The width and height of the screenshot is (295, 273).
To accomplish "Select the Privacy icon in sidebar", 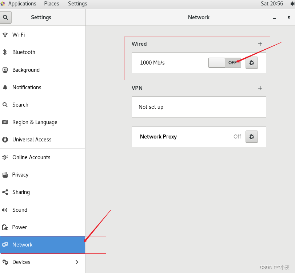I will tap(4, 174).
